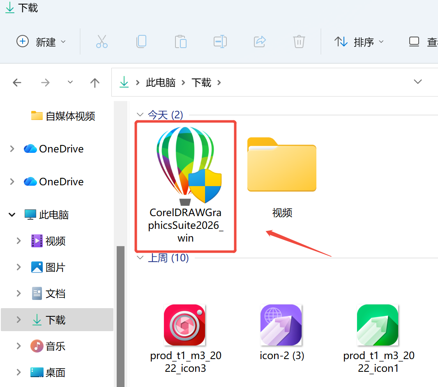
Task: Click the Back navigation arrow
Action: (x=17, y=83)
